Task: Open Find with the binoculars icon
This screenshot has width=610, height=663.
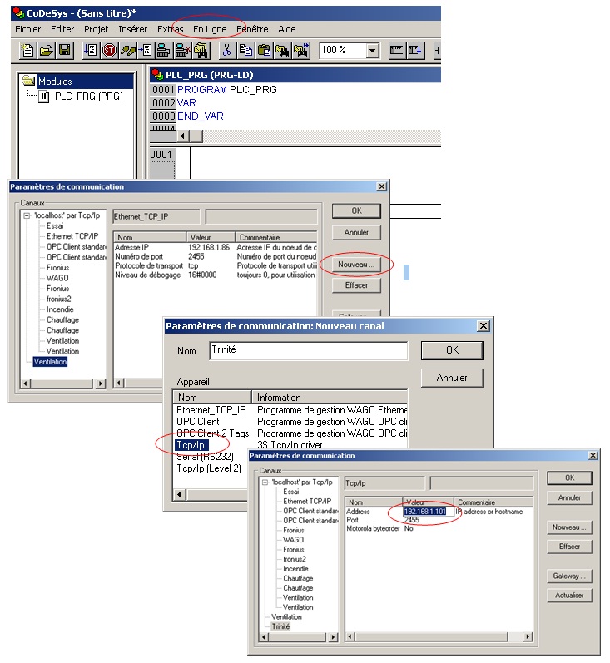Action: pyautogui.click(x=282, y=50)
